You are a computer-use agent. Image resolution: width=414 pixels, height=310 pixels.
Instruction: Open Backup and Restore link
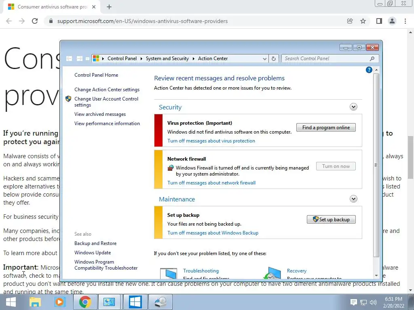coord(95,243)
